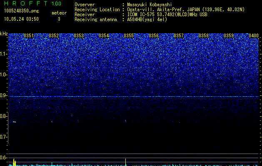Click the 0351 time marker

point(29,36)
